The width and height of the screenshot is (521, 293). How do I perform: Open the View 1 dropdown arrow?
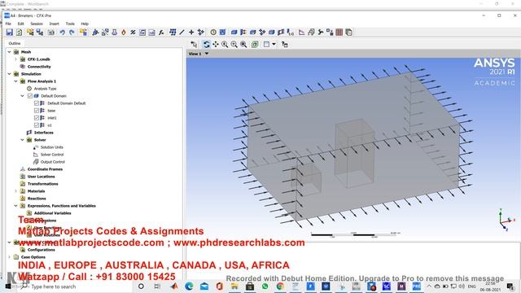click(207, 54)
